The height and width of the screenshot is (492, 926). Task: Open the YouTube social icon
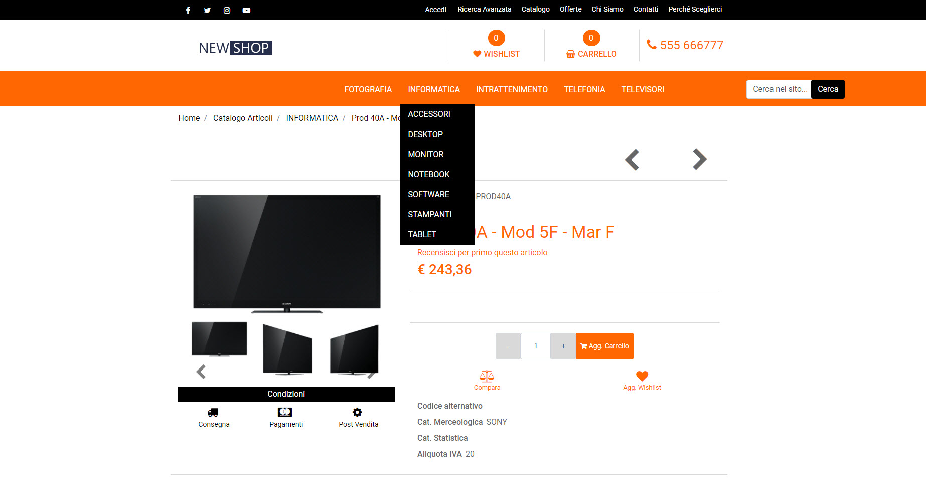(x=246, y=10)
